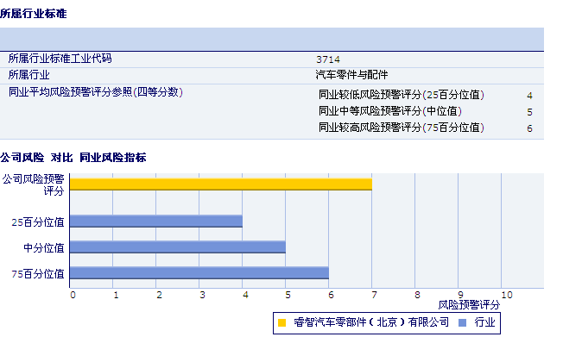The width and height of the screenshot is (563, 337).
Task: Click the 所属行业标准工业代码 row label
Action: [x=60, y=59]
